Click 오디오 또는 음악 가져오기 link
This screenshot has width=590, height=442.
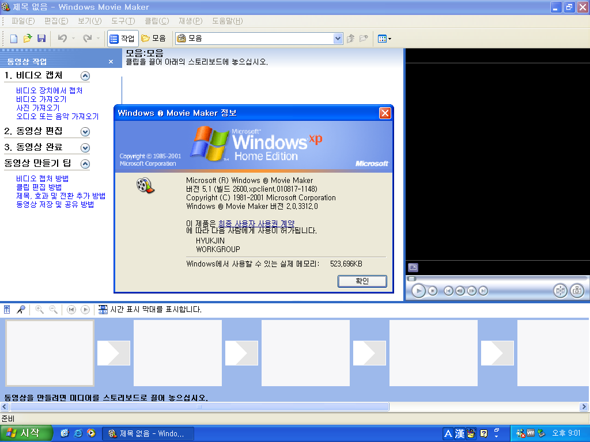(57, 116)
